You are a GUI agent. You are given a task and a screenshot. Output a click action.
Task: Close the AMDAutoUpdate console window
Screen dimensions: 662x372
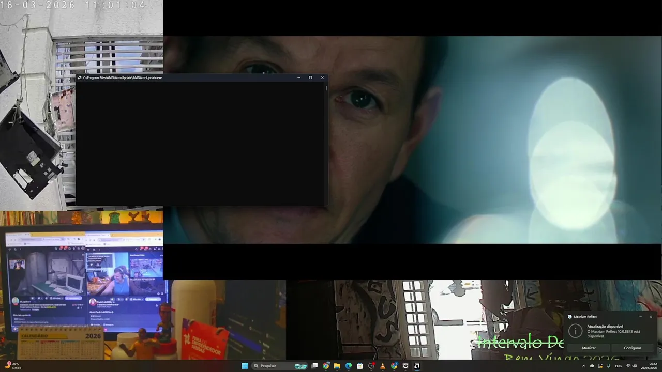point(322,78)
